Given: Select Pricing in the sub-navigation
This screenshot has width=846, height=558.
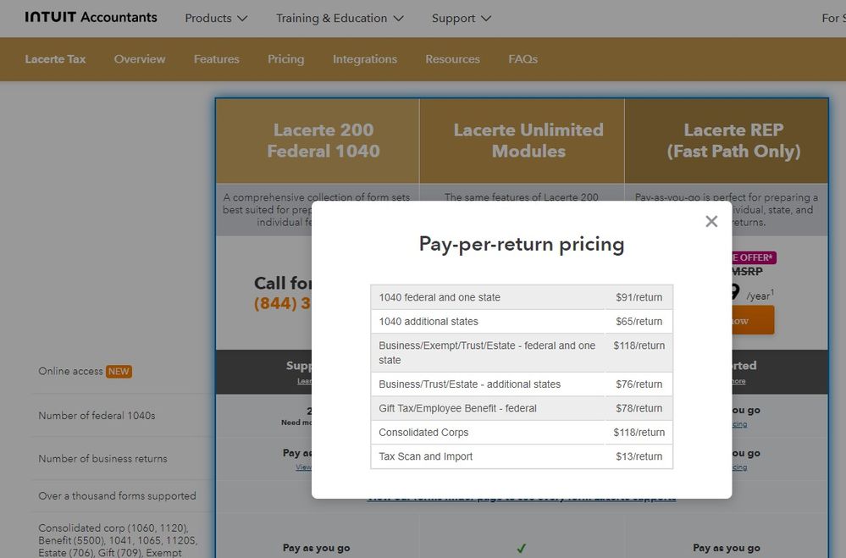Looking at the screenshot, I should tap(285, 59).
